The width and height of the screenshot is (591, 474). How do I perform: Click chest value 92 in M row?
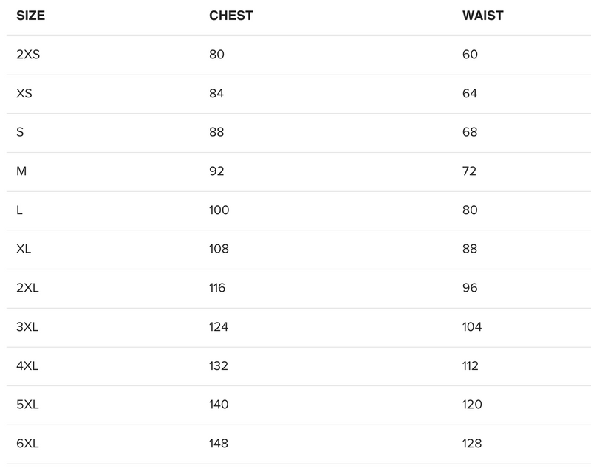[x=216, y=171]
